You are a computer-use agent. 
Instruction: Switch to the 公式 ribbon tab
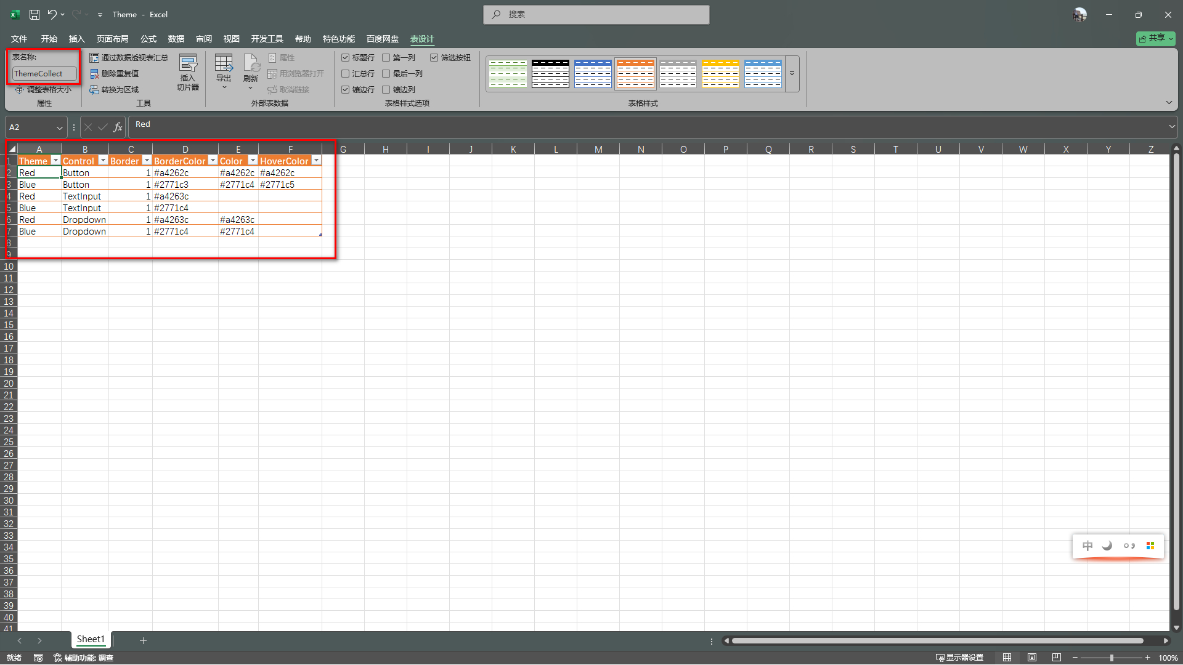click(x=148, y=39)
